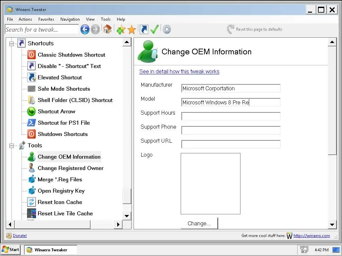The height and width of the screenshot is (256, 342).
Task: Open the Actions menu
Action: pos(25,19)
